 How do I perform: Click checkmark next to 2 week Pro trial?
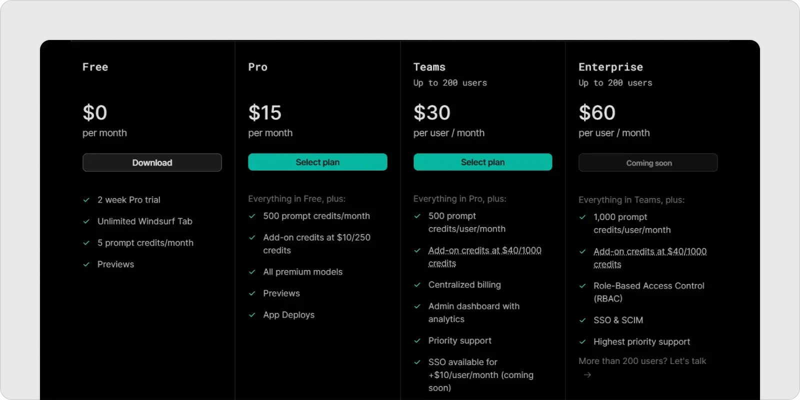(86, 200)
